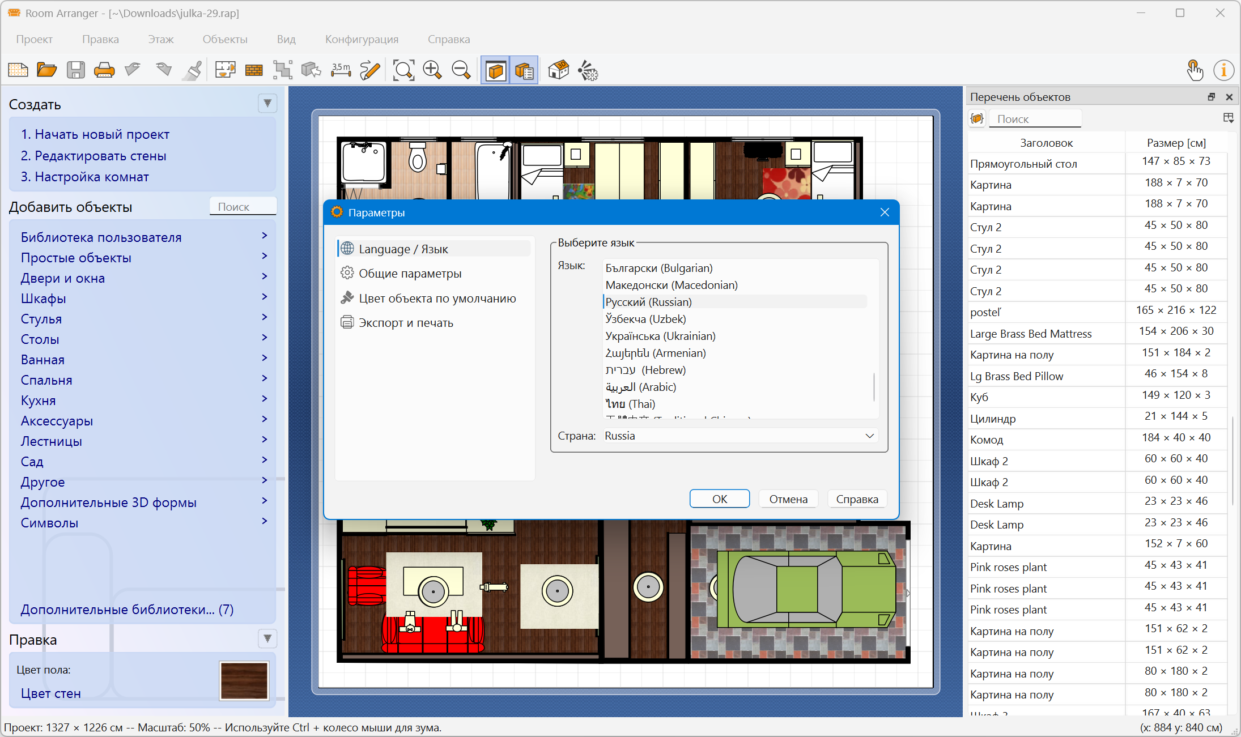Open the 3D view house icon
The image size is (1241, 737).
pos(558,70)
